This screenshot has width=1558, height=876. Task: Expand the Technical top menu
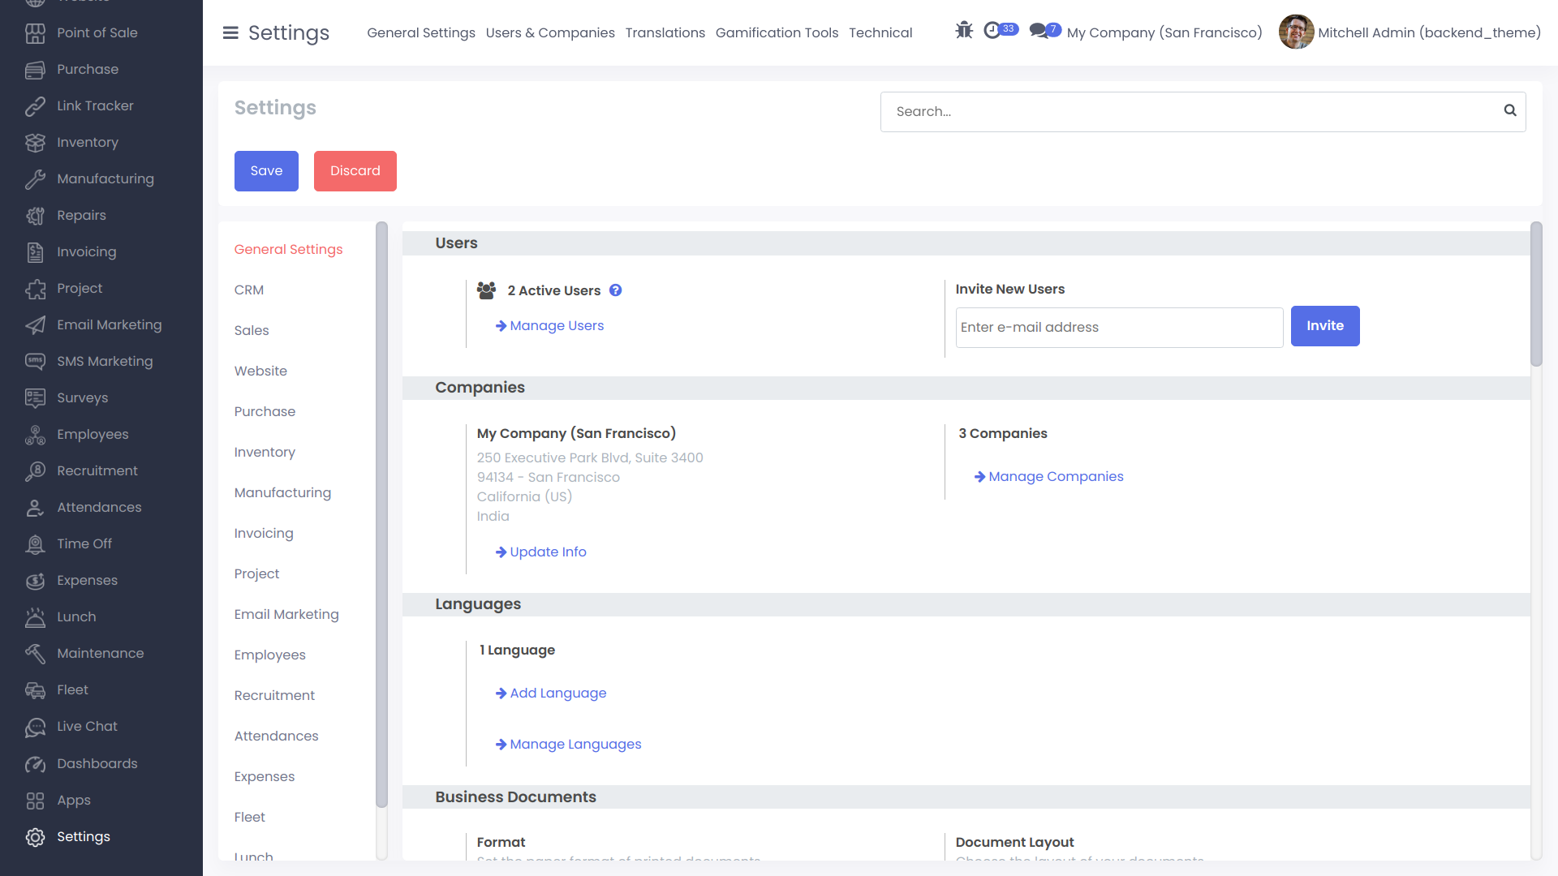coord(880,33)
